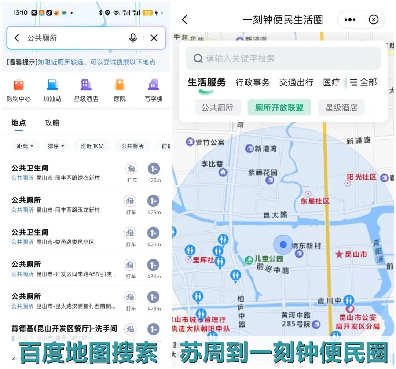The width and height of the screenshot is (396, 369).
Task: Open the 医院 hospital category icon
Action: (x=120, y=85)
